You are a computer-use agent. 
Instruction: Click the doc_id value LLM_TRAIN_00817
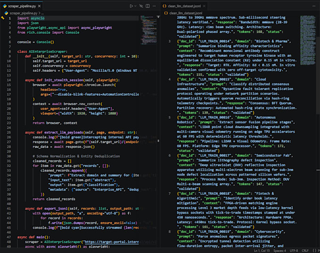pos(215,155)
